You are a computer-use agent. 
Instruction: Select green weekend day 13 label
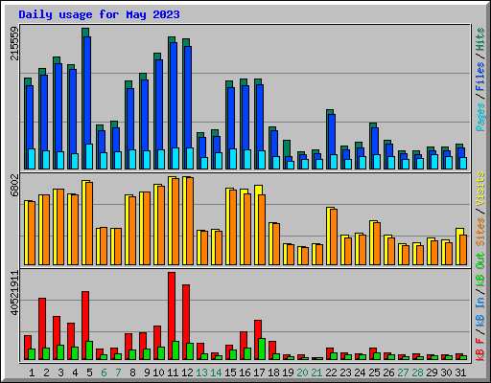point(201,372)
